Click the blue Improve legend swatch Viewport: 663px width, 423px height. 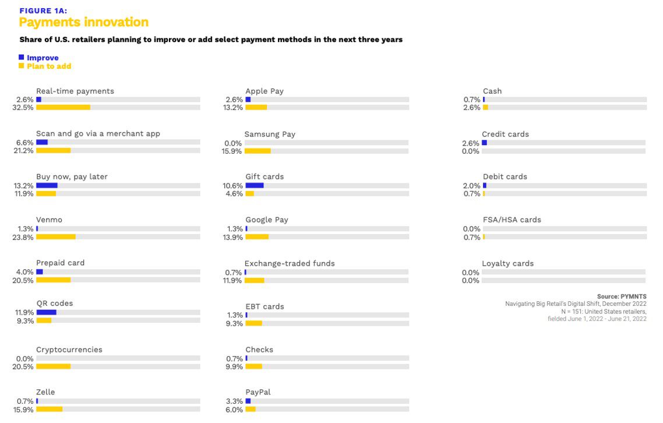coord(22,57)
